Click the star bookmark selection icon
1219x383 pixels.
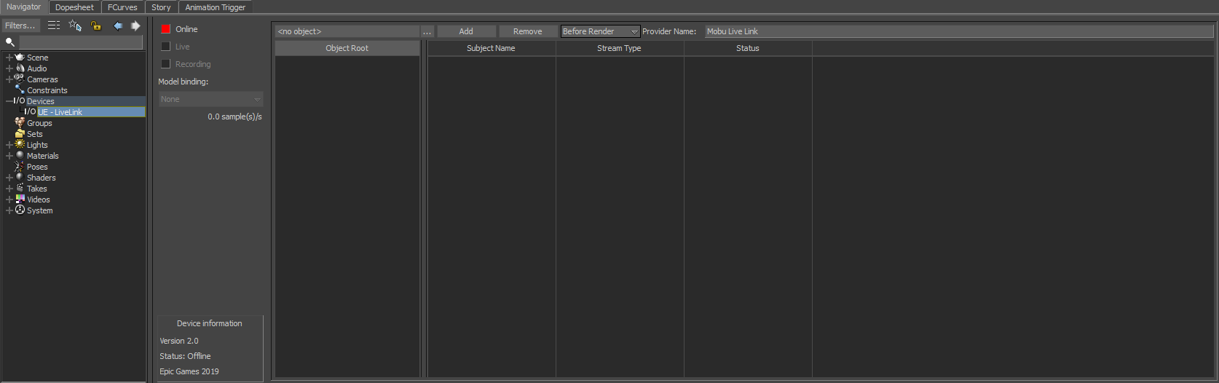click(x=75, y=25)
